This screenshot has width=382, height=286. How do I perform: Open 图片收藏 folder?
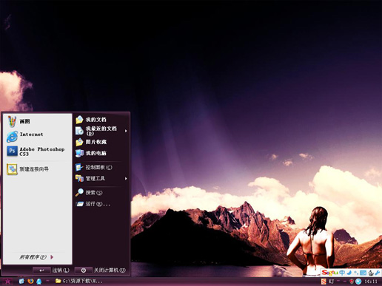click(x=101, y=142)
